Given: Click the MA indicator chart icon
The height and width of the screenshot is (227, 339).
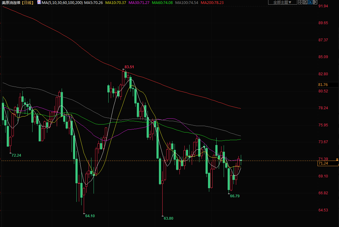Looking at the screenshot, I should pos(39,2).
